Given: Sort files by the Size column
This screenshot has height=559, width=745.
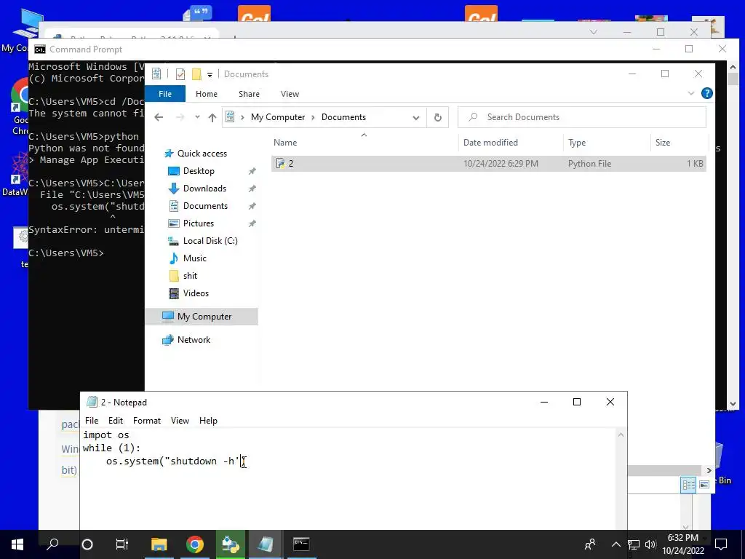Looking at the screenshot, I should coord(663,143).
